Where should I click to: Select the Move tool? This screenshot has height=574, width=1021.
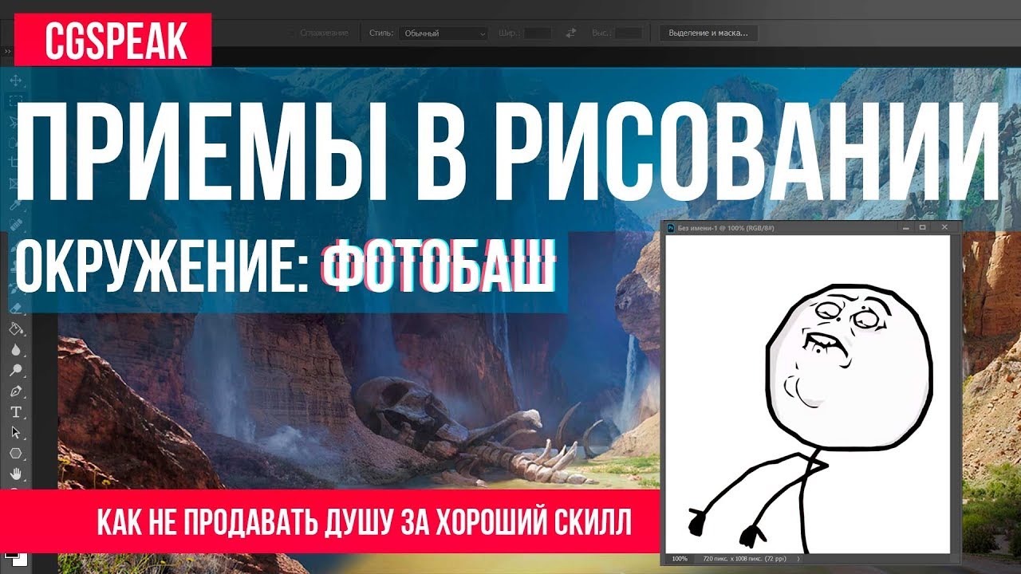(15, 81)
